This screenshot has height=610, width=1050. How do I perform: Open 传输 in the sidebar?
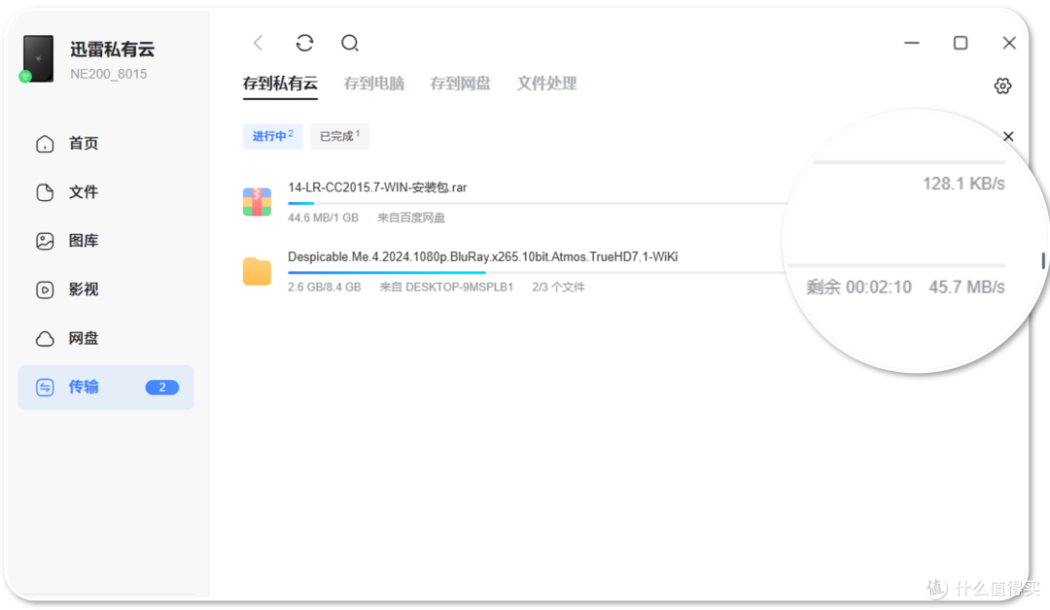click(106, 388)
